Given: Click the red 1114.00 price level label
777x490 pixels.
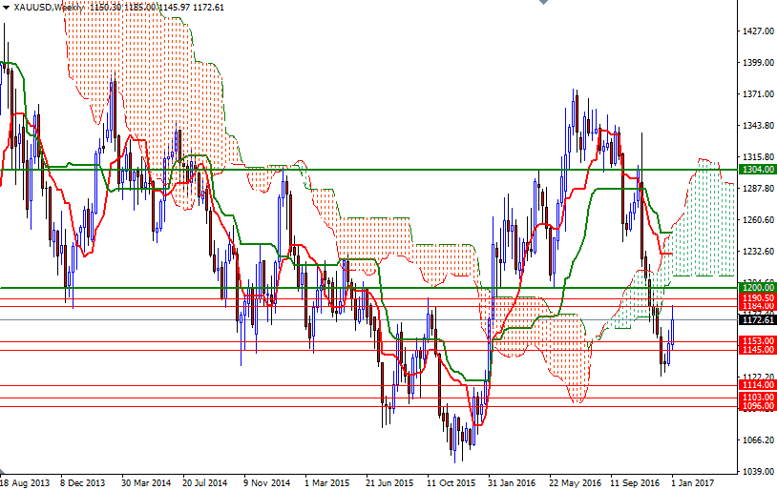Looking at the screenshot, I should point(757,385).
